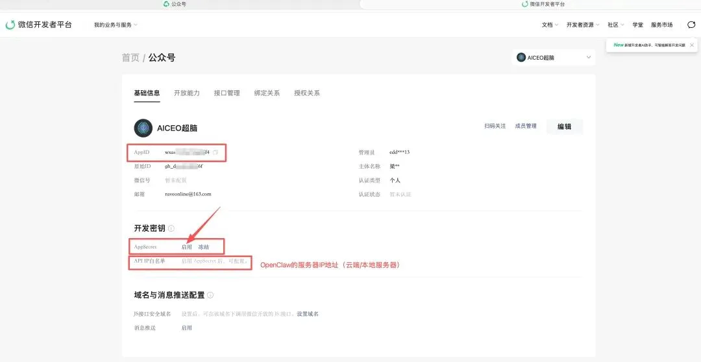
Task: Click the 扫码关注 link
Action: point(495,127)
